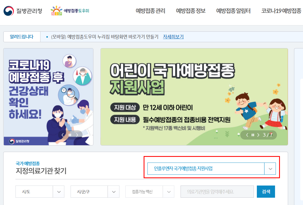Open 인플루엔자 국가예방접종 지원사업 dropdown
This screenshot has width=303, height=205.
[x=212, y=168]
